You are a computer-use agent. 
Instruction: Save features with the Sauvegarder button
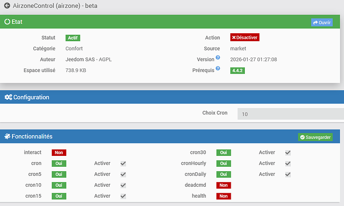coord(315,137)
